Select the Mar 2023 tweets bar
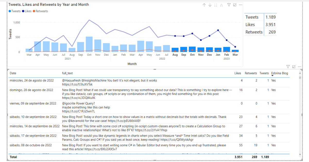Image resolution: width=309 pixels, height=162 pixels. pyautogui.click(x=235, y=51)
